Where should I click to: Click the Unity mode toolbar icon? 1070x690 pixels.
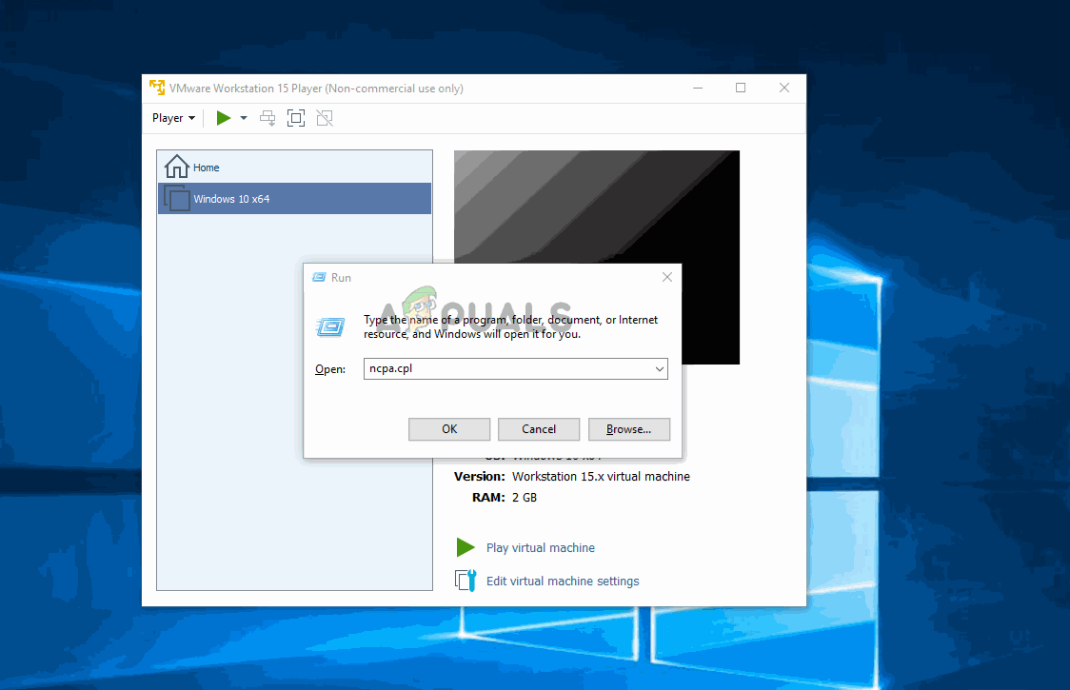click(x=325, y=117)
